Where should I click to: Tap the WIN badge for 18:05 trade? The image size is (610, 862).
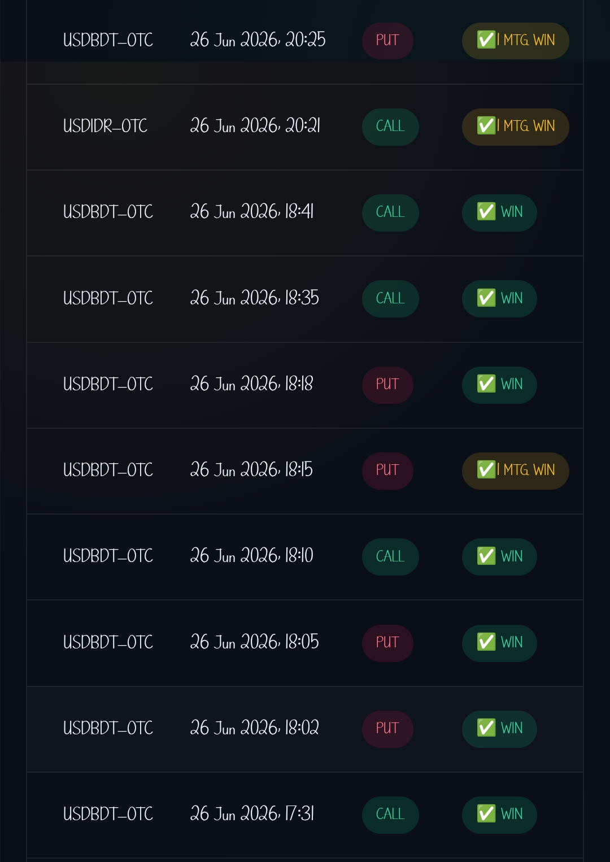(499, 643)
